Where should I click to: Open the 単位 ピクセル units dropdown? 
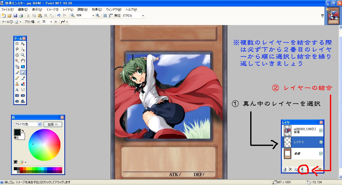click(143, 16)
